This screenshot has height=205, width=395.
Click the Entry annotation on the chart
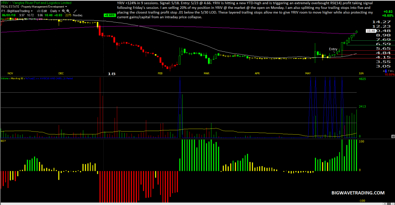tap(333, 49)
